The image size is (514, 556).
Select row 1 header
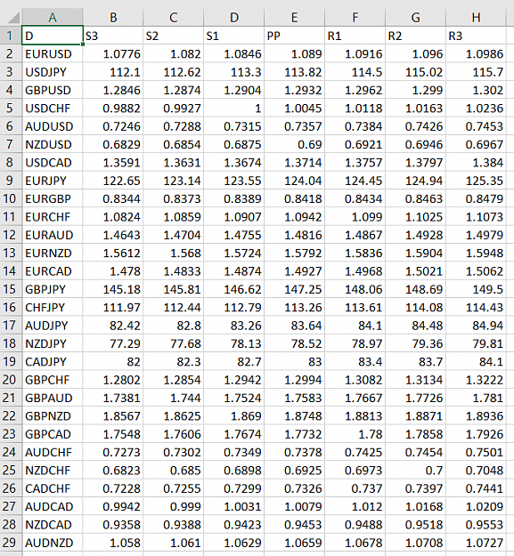click(11, 36)
